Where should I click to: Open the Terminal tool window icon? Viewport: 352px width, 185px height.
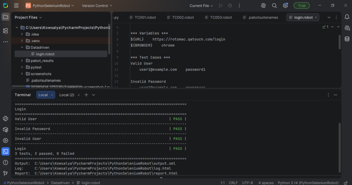click(5, 151)
